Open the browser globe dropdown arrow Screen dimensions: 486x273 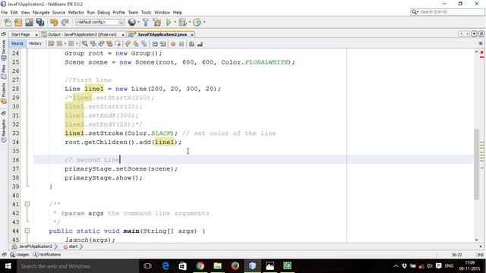pyautogui.click(x=138, y=22)
